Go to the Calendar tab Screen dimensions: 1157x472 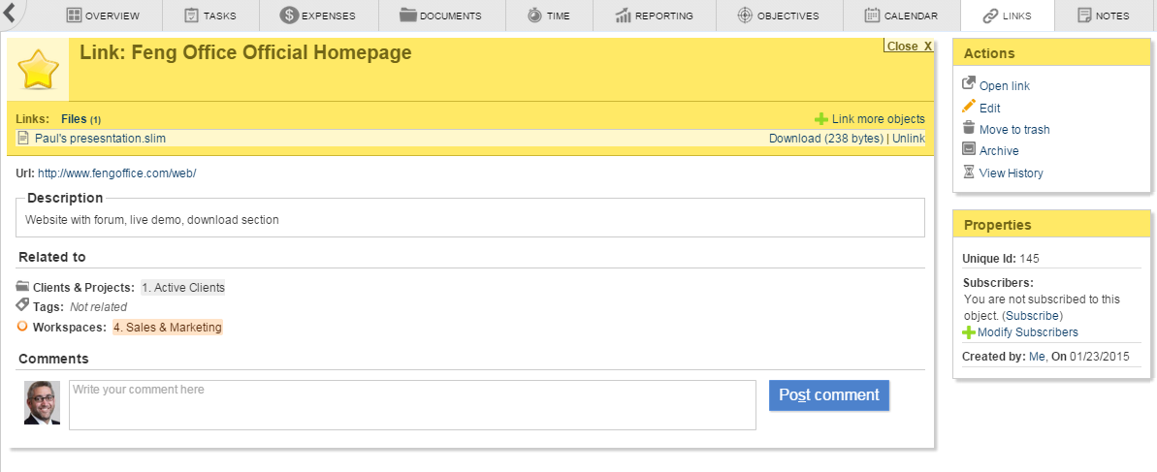tap(901, 16)
